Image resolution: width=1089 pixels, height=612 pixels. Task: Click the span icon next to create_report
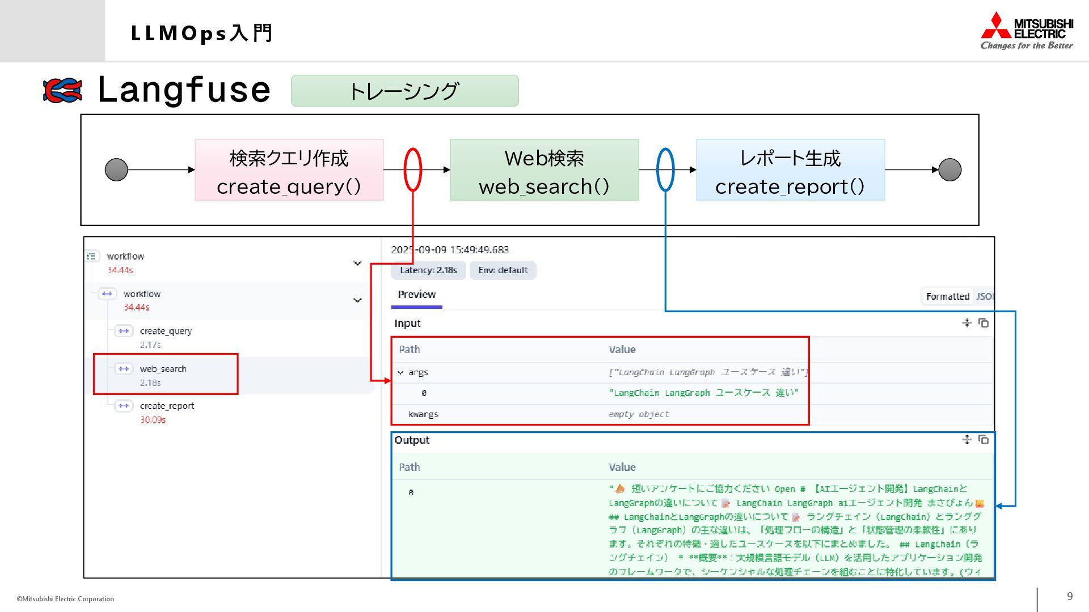(124, 406)
